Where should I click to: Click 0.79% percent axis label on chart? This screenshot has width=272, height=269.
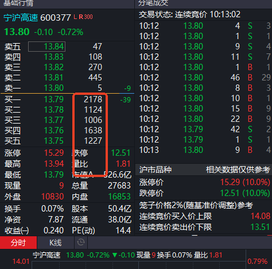[x=258, y=262]
